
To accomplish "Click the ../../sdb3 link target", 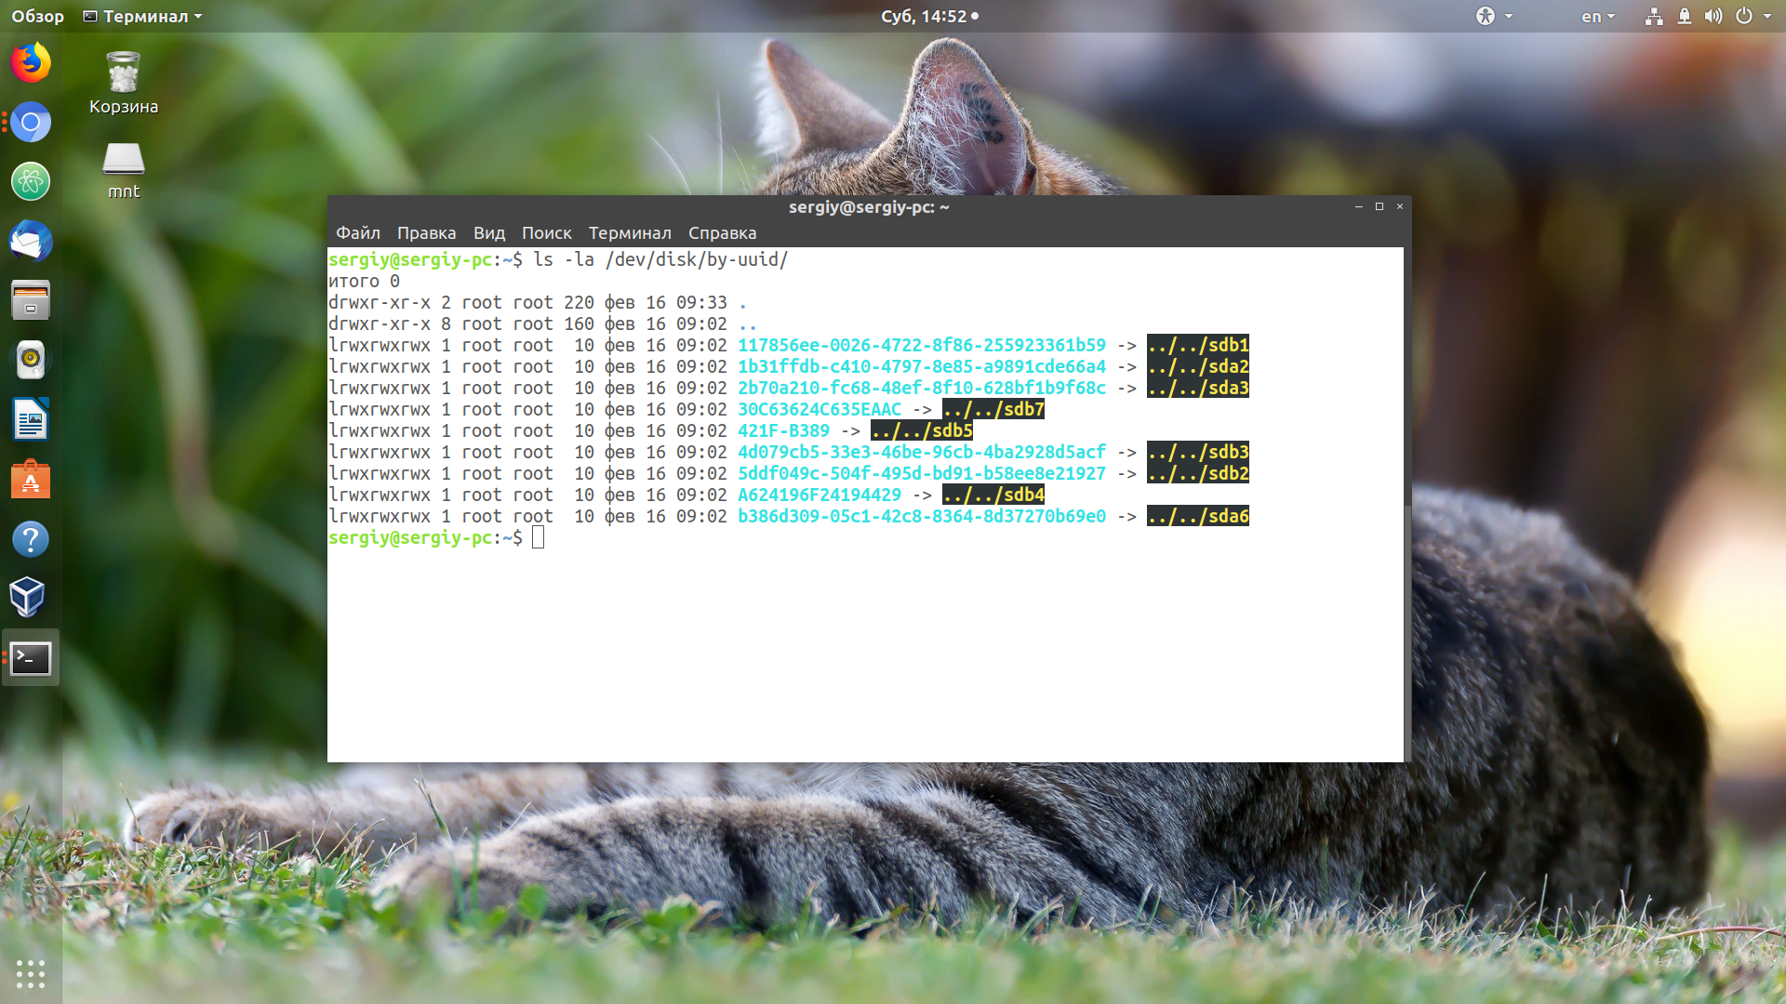I will tap(1198, 452).
